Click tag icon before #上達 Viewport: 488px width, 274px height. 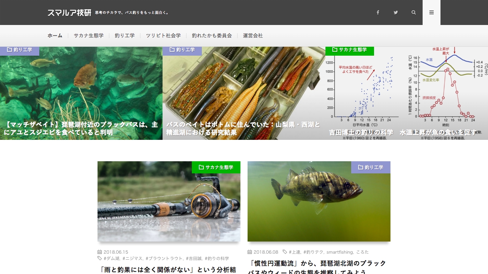point(285,252)
